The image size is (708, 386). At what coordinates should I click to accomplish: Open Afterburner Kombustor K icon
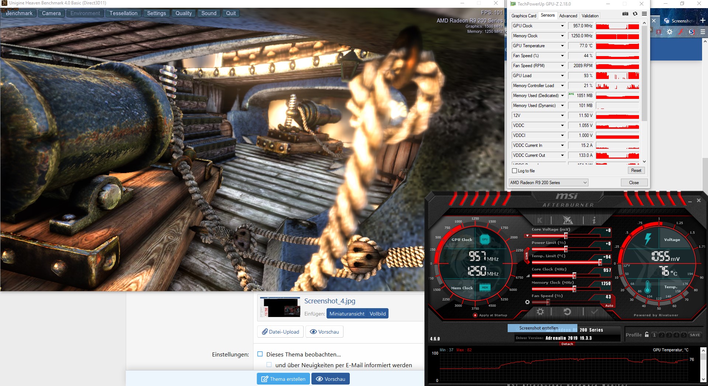(x=540, y=220)
